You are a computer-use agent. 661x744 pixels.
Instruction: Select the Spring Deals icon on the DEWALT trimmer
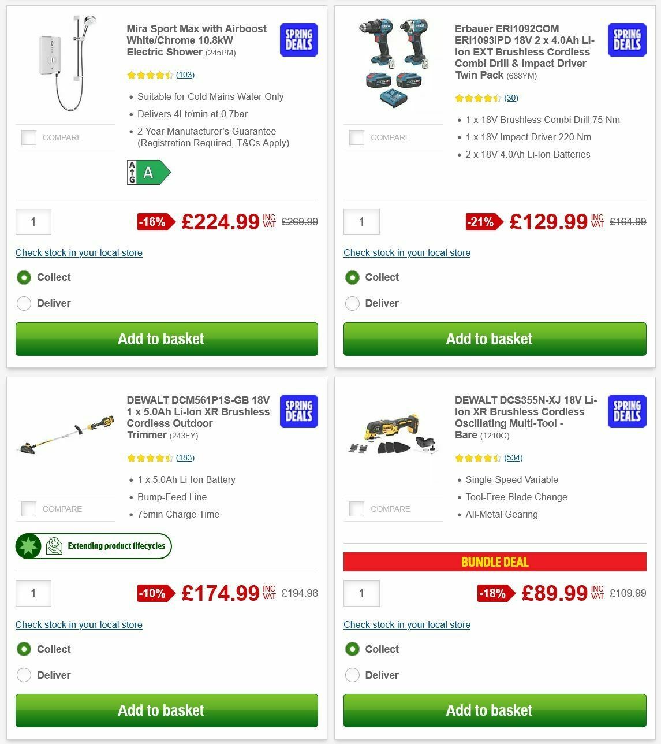pyautogui.click(x=298, y=411)
